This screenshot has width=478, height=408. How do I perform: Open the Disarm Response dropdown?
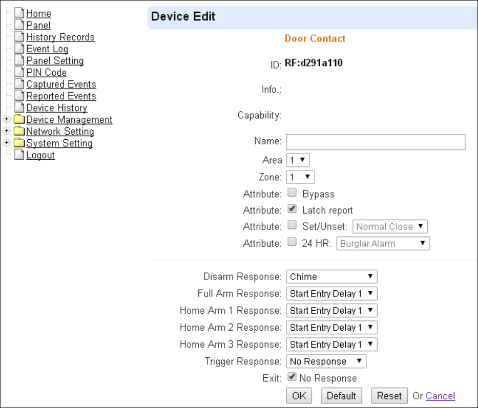pyautogui.click(x=331, y=276)
